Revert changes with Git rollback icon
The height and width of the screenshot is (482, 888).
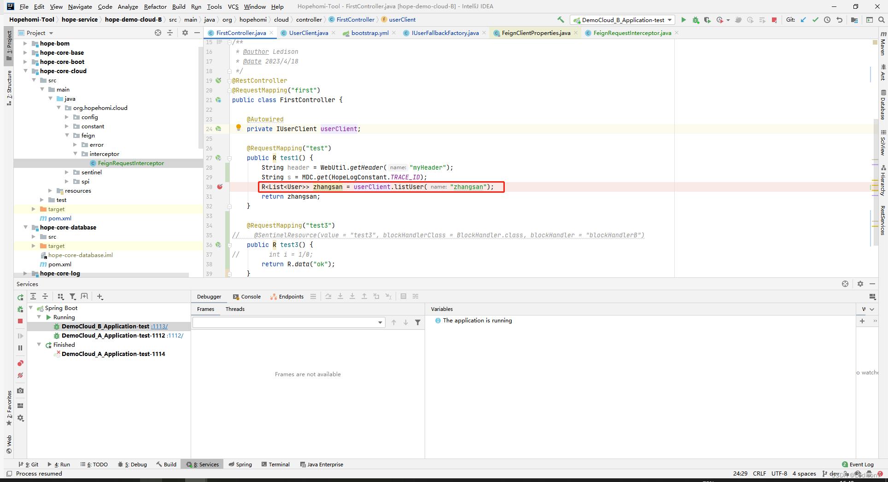point(839,20)
